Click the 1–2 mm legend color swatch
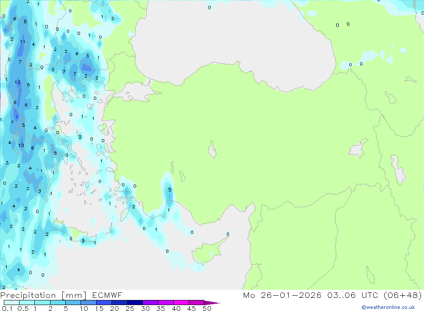Viewport: 424px width, 311px height. 42,303
